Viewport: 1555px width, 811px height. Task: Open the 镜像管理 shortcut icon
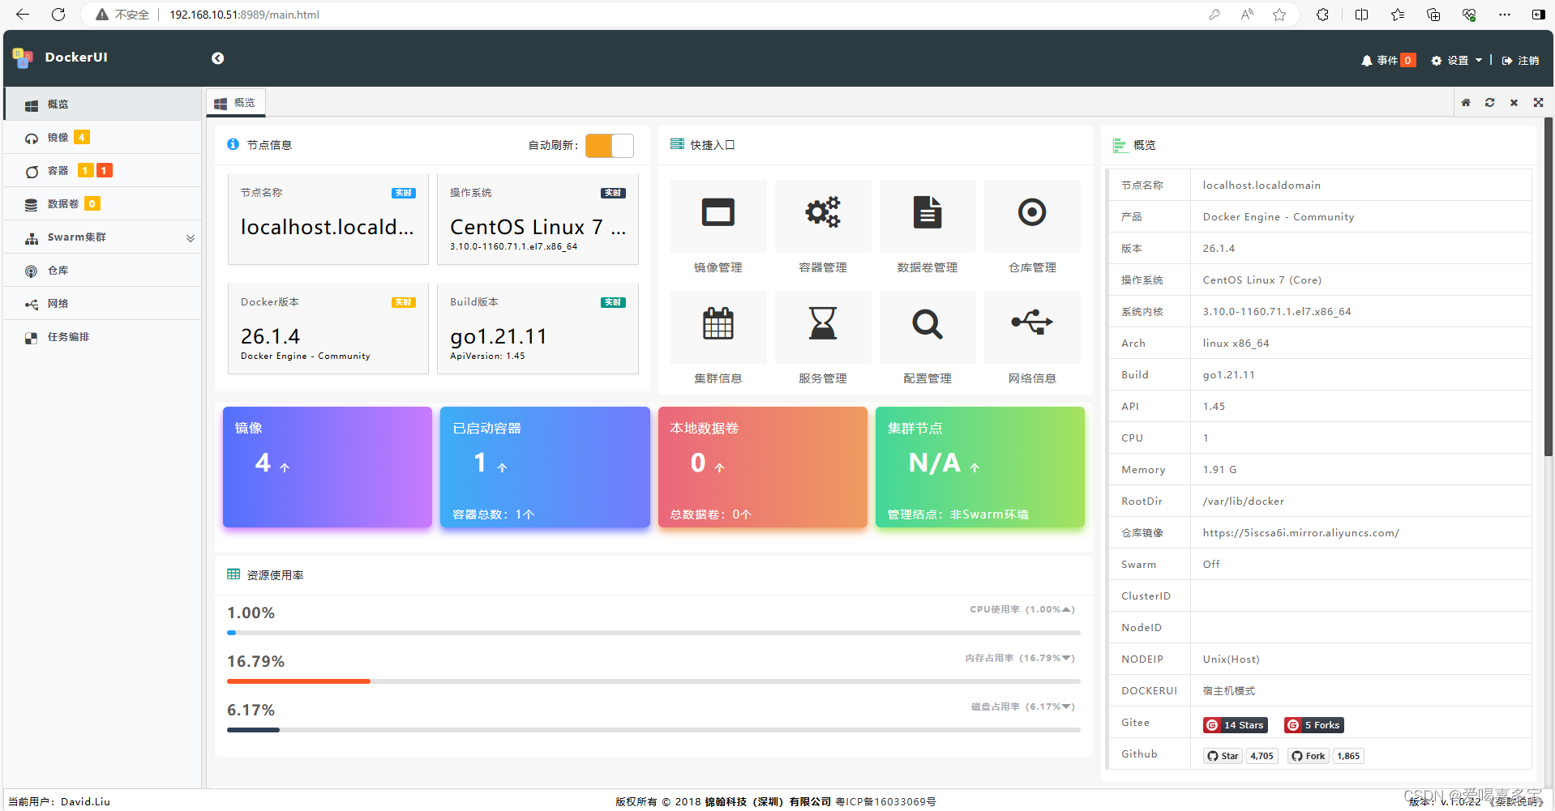718,212
